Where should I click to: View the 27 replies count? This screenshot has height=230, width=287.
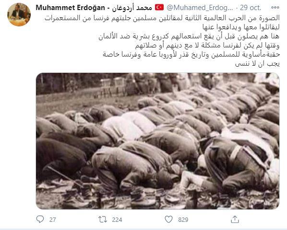[52, 219]
